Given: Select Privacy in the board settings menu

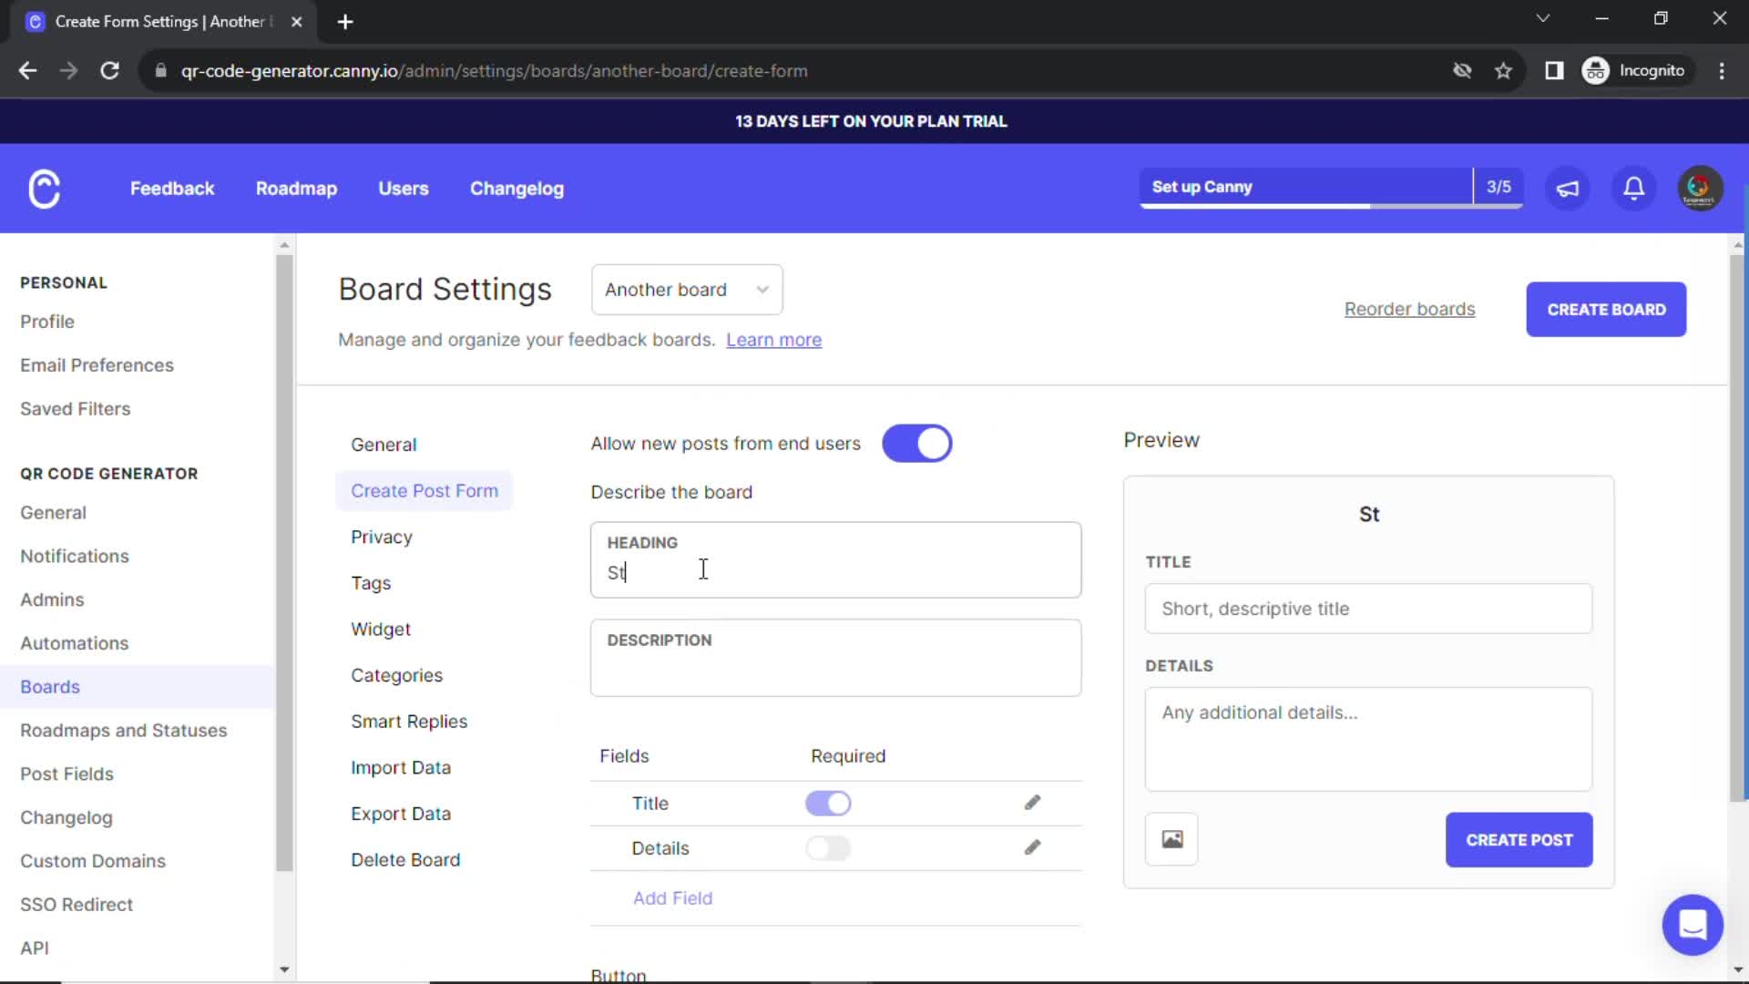Looking at the screenshot, I should 381,537.
